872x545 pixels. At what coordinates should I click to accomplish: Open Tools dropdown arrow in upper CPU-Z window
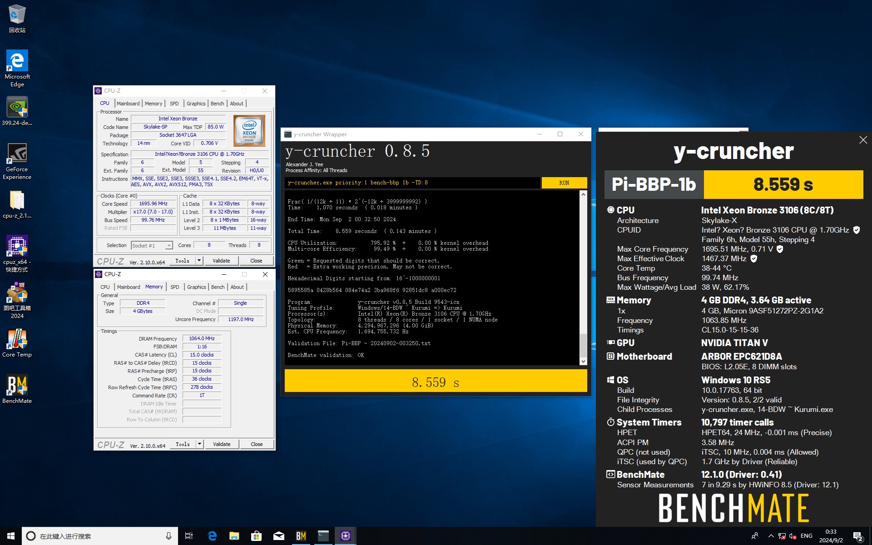pos(199,261)
